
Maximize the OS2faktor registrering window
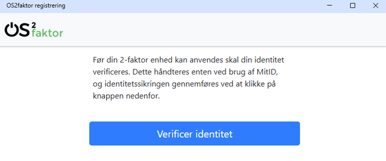pos(353,6)
